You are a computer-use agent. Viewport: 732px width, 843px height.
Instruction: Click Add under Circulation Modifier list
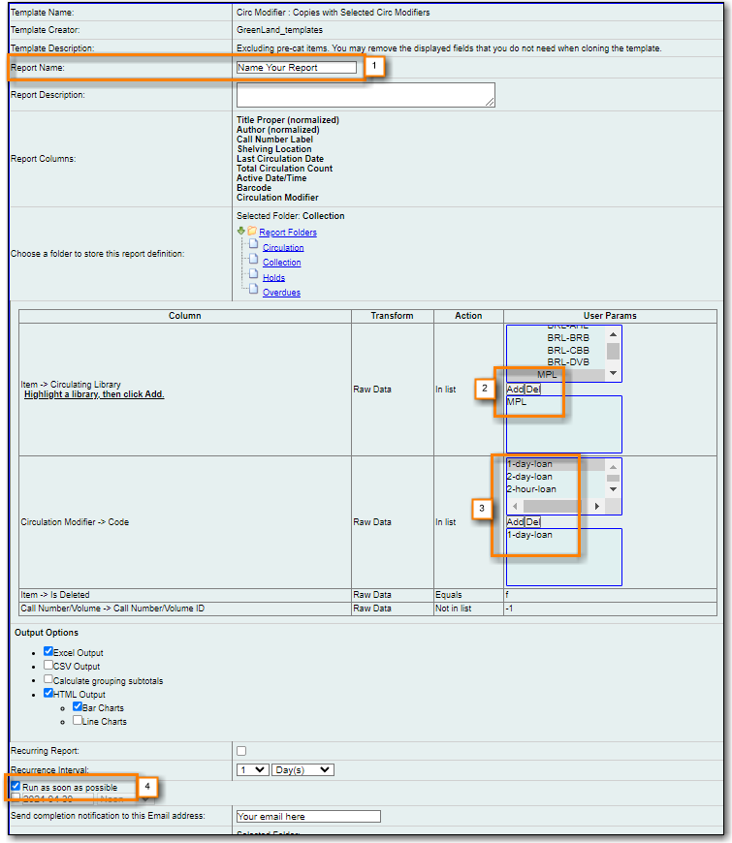click(515, 522)
